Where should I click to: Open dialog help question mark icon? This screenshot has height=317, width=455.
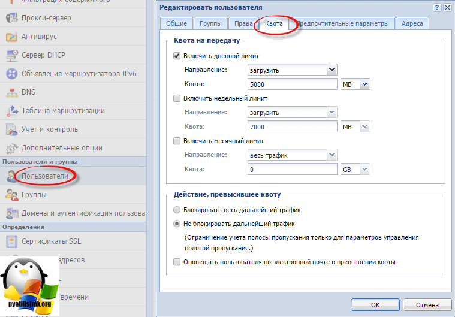click(437, 8)
